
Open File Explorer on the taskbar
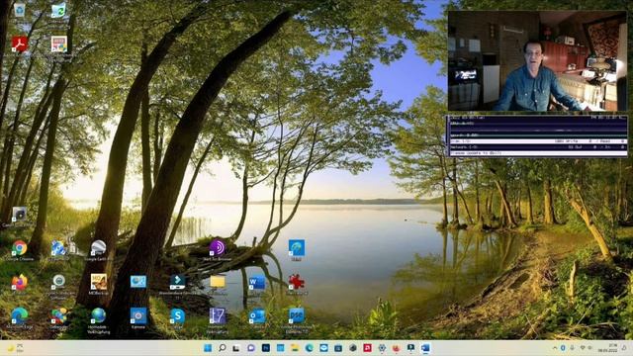295,348
